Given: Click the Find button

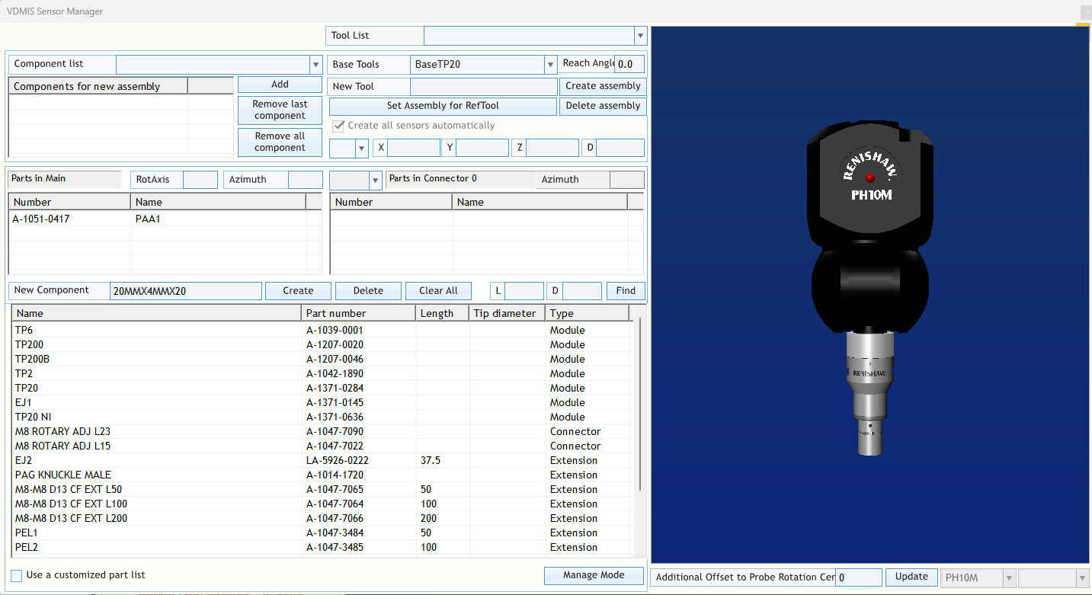Looking at the screenshot, I should pyautogui.click(x=626, y=291).
